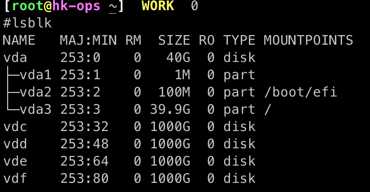Click the '253:1' device number
Viewport: 370px width, 192px height.
click(81, 75)
